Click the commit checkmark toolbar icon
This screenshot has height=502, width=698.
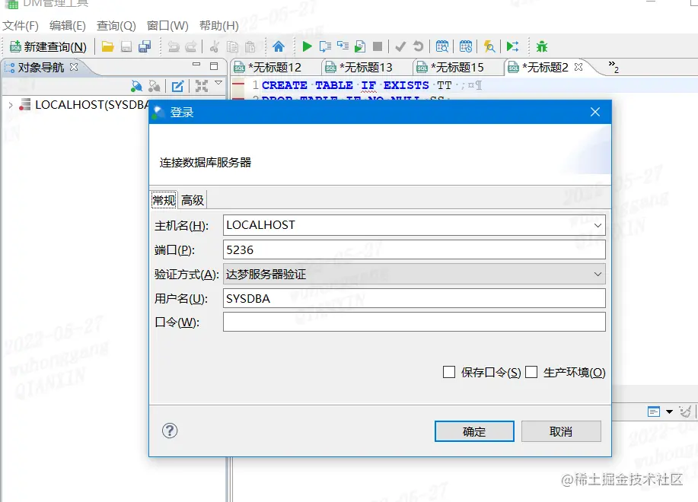click(x=399, y=46)
